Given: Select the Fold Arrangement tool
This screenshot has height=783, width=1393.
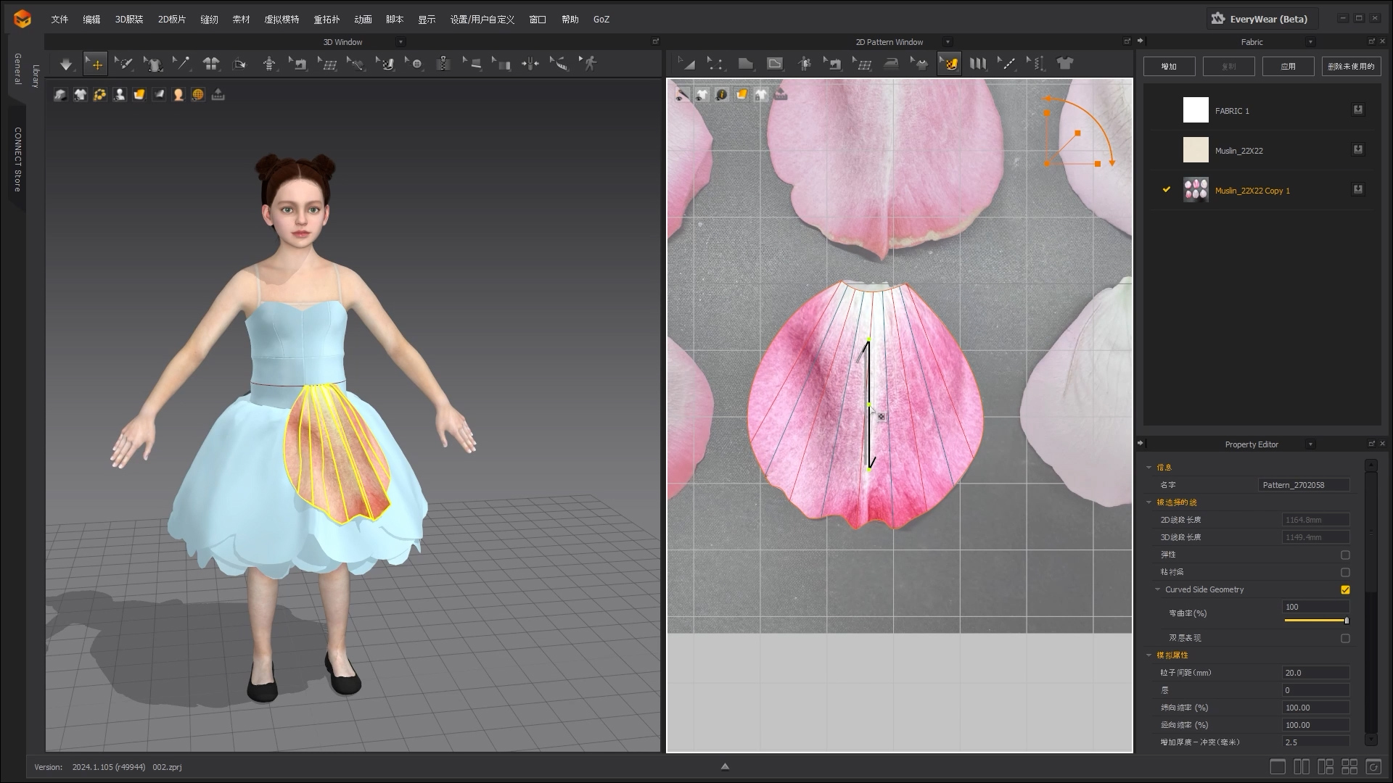Looking at the screenshot, I should (977, 64).
